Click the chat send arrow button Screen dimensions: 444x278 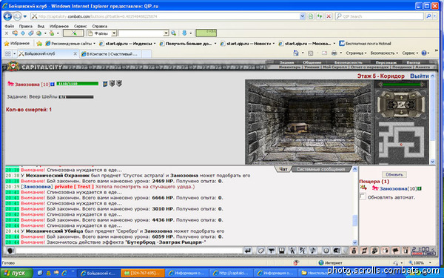248,251
